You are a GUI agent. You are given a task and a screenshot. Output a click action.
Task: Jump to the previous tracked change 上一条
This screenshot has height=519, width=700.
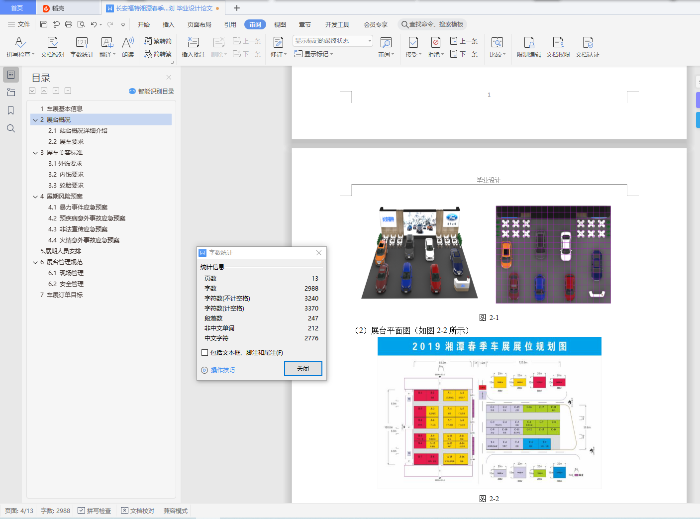[464, 41]
